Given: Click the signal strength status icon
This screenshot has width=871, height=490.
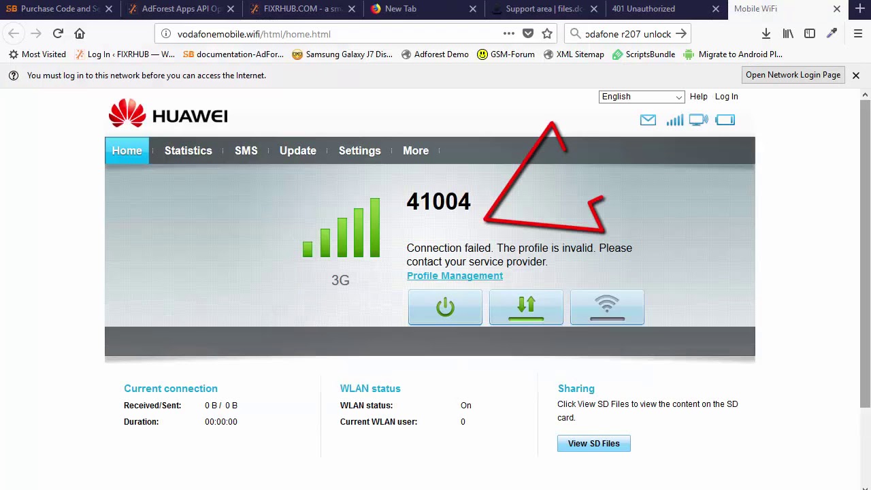Looking at the screenshot, I should tap(674, 120).
